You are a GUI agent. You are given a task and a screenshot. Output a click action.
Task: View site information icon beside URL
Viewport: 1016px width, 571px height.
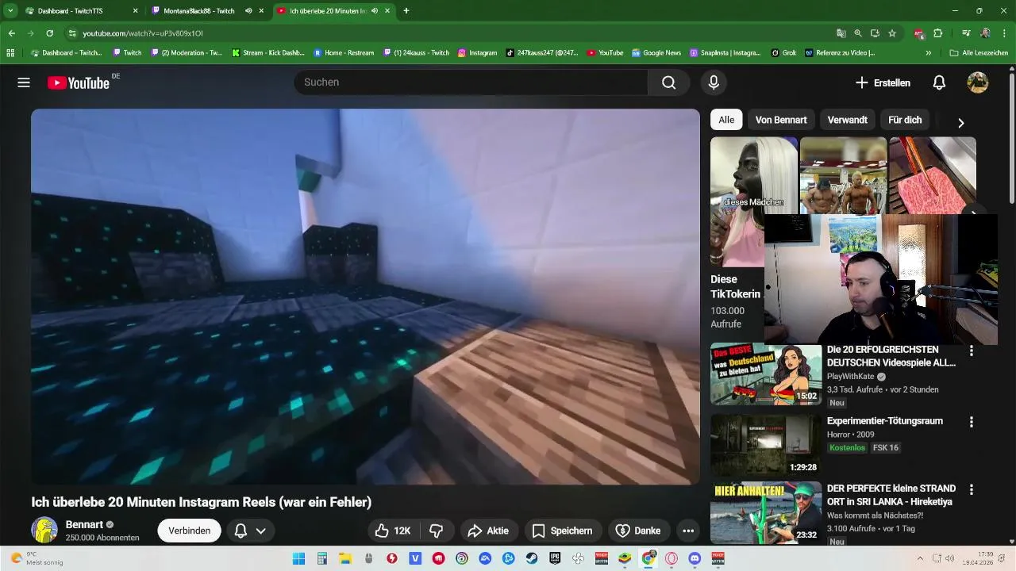[72, 33]
